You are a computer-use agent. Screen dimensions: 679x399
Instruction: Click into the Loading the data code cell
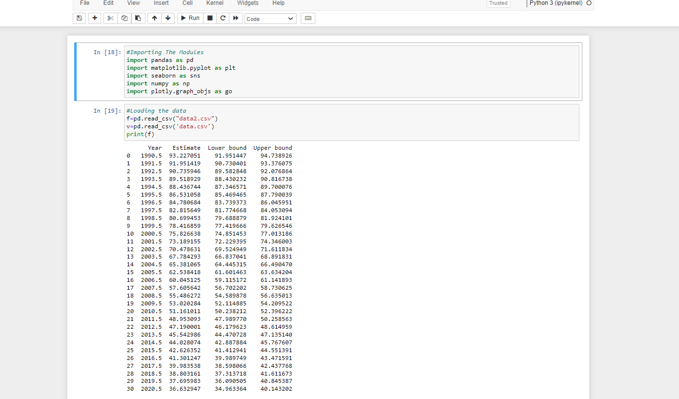point(351,122)
